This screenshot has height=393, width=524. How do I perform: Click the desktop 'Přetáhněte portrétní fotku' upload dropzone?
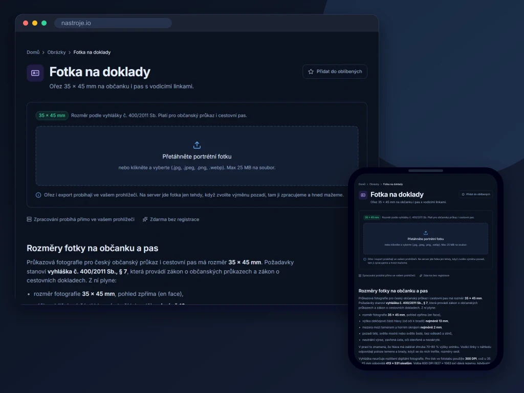click(x=197, y=156)
